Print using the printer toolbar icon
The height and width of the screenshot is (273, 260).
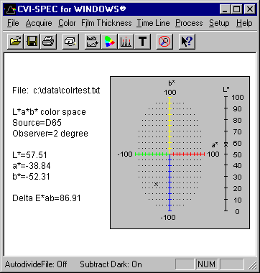[48, 42]
